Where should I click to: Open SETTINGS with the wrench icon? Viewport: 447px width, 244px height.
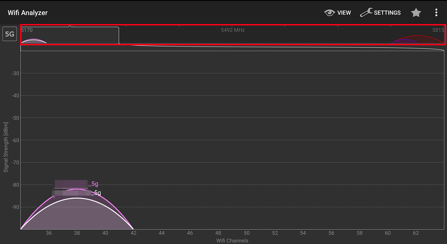(380, 13)
